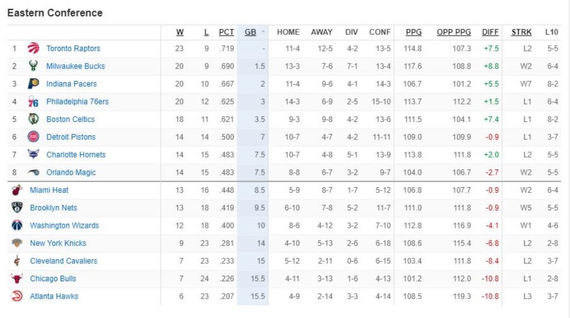
Task: Sort by OPP PPG column header
Action: pyautogui.click(x=454, y=32)
